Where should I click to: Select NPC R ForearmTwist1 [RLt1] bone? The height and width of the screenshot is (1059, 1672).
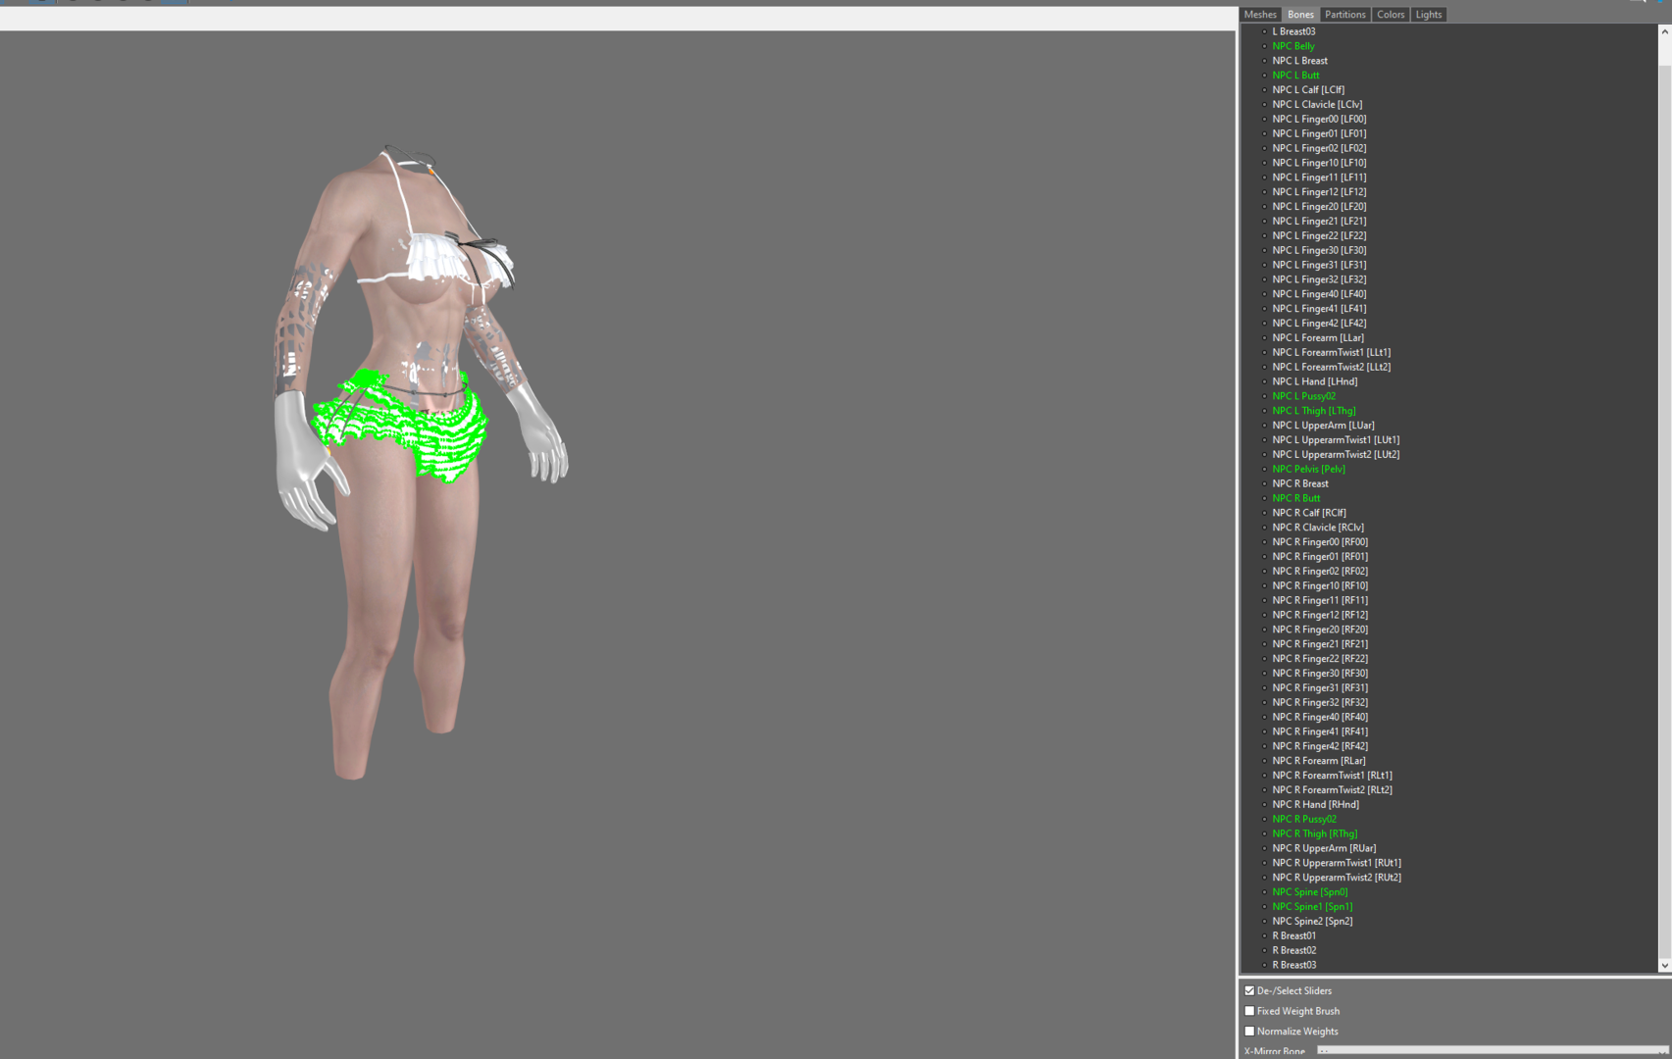click(x=1332, y=776)
